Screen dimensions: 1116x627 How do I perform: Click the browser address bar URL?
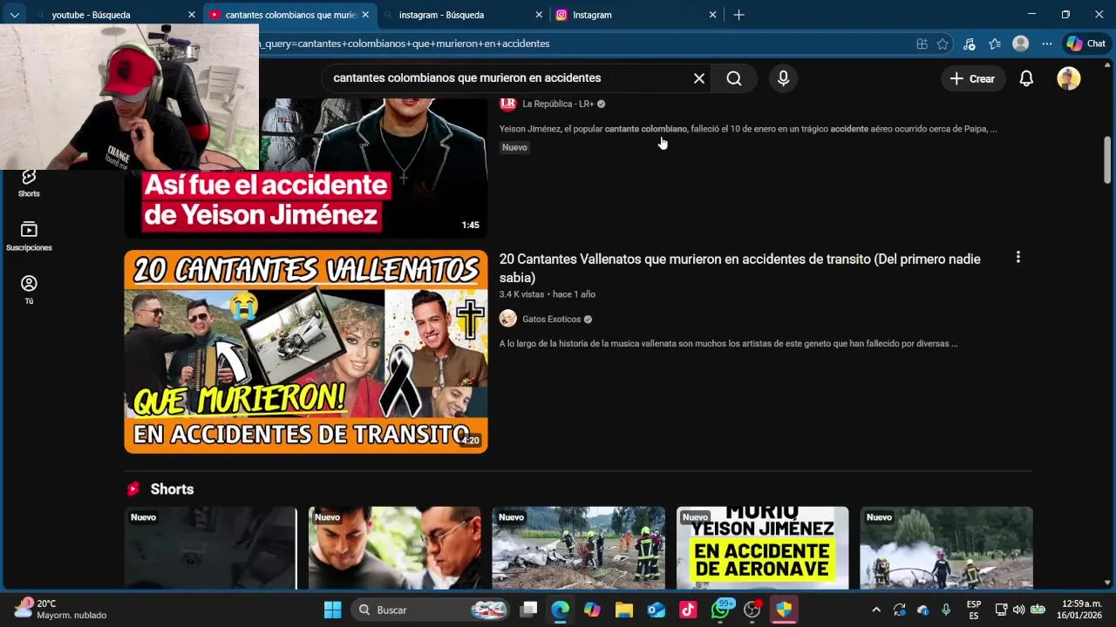[x=575, y=44]
